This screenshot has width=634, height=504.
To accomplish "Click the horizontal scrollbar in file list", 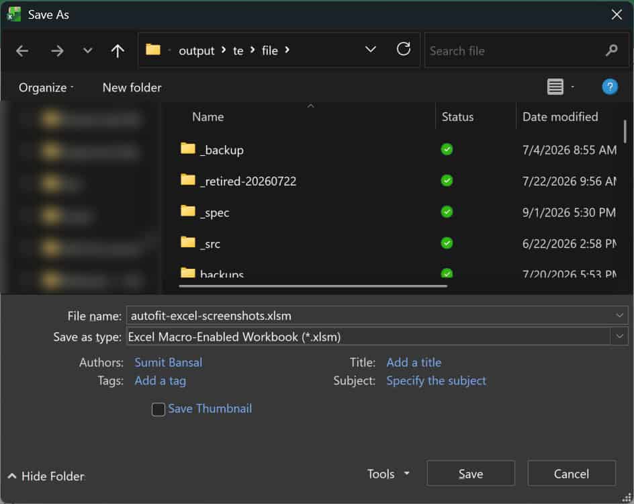I will 313,286.
